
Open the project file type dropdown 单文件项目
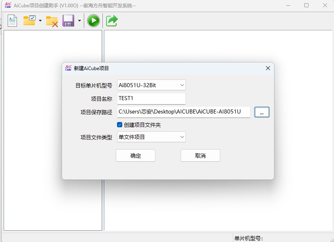pyautogui.click(x=151, y=137)
